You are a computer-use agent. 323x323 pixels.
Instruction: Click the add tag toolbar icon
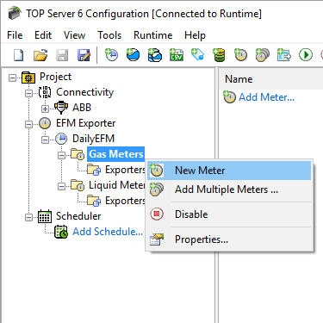(198, 55)
